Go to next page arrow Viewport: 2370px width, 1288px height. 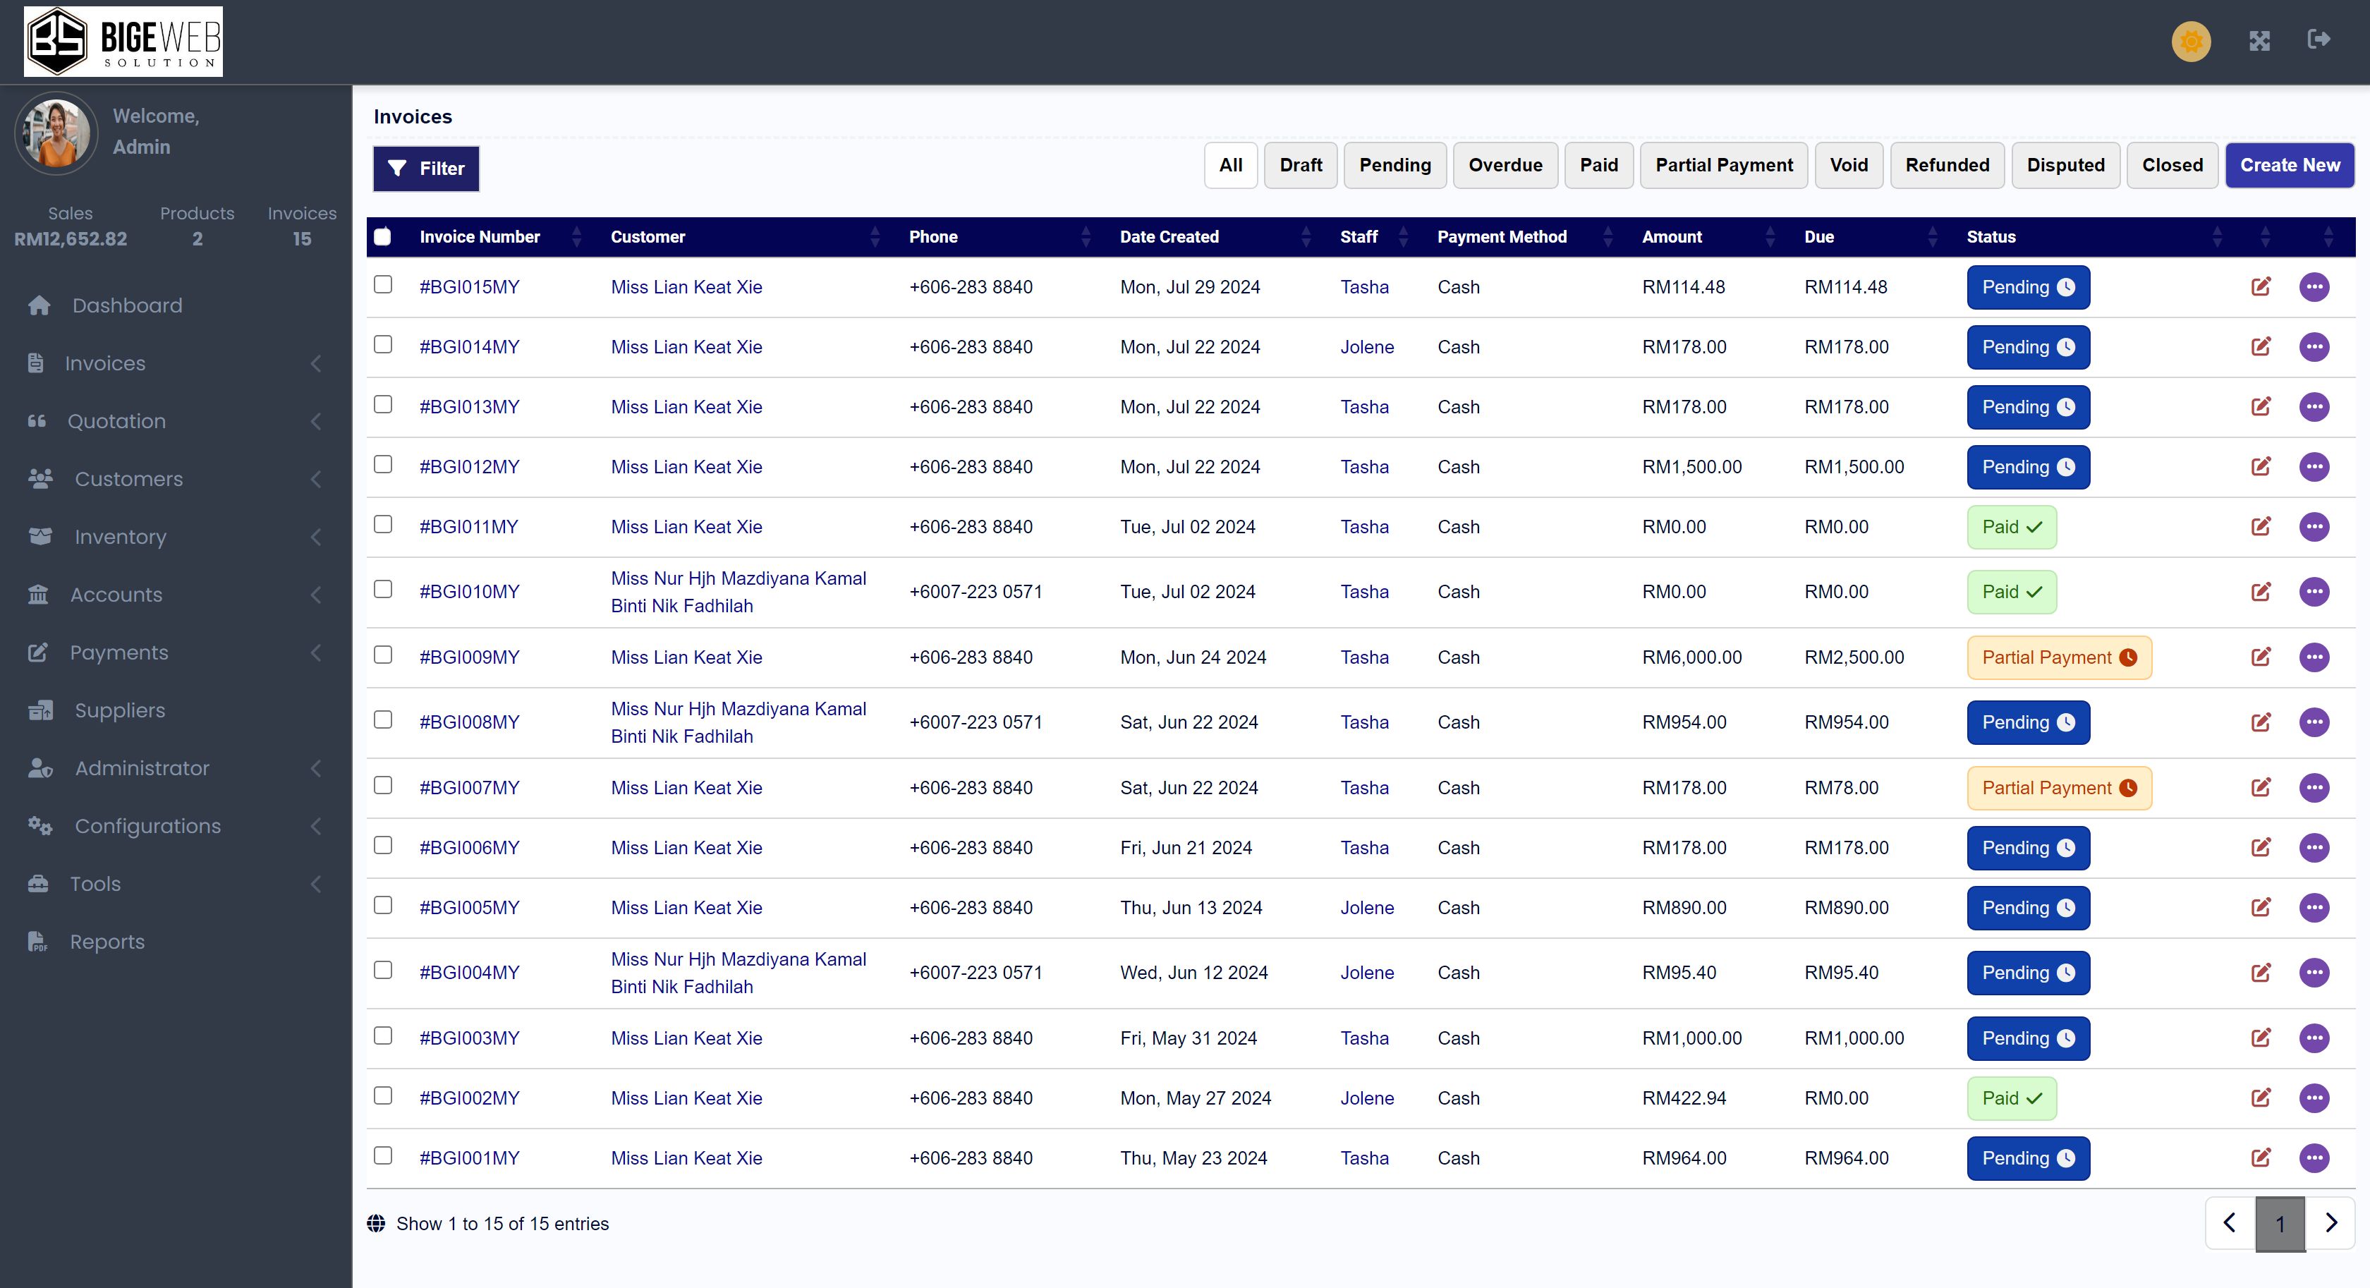(x=2330, y=1222)
